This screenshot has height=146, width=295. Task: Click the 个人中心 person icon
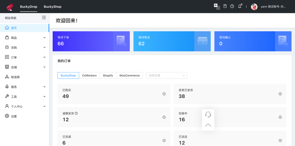7,106
